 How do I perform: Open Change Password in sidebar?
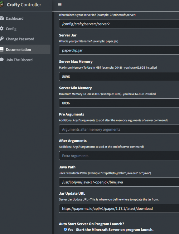(x=25, y=39)
